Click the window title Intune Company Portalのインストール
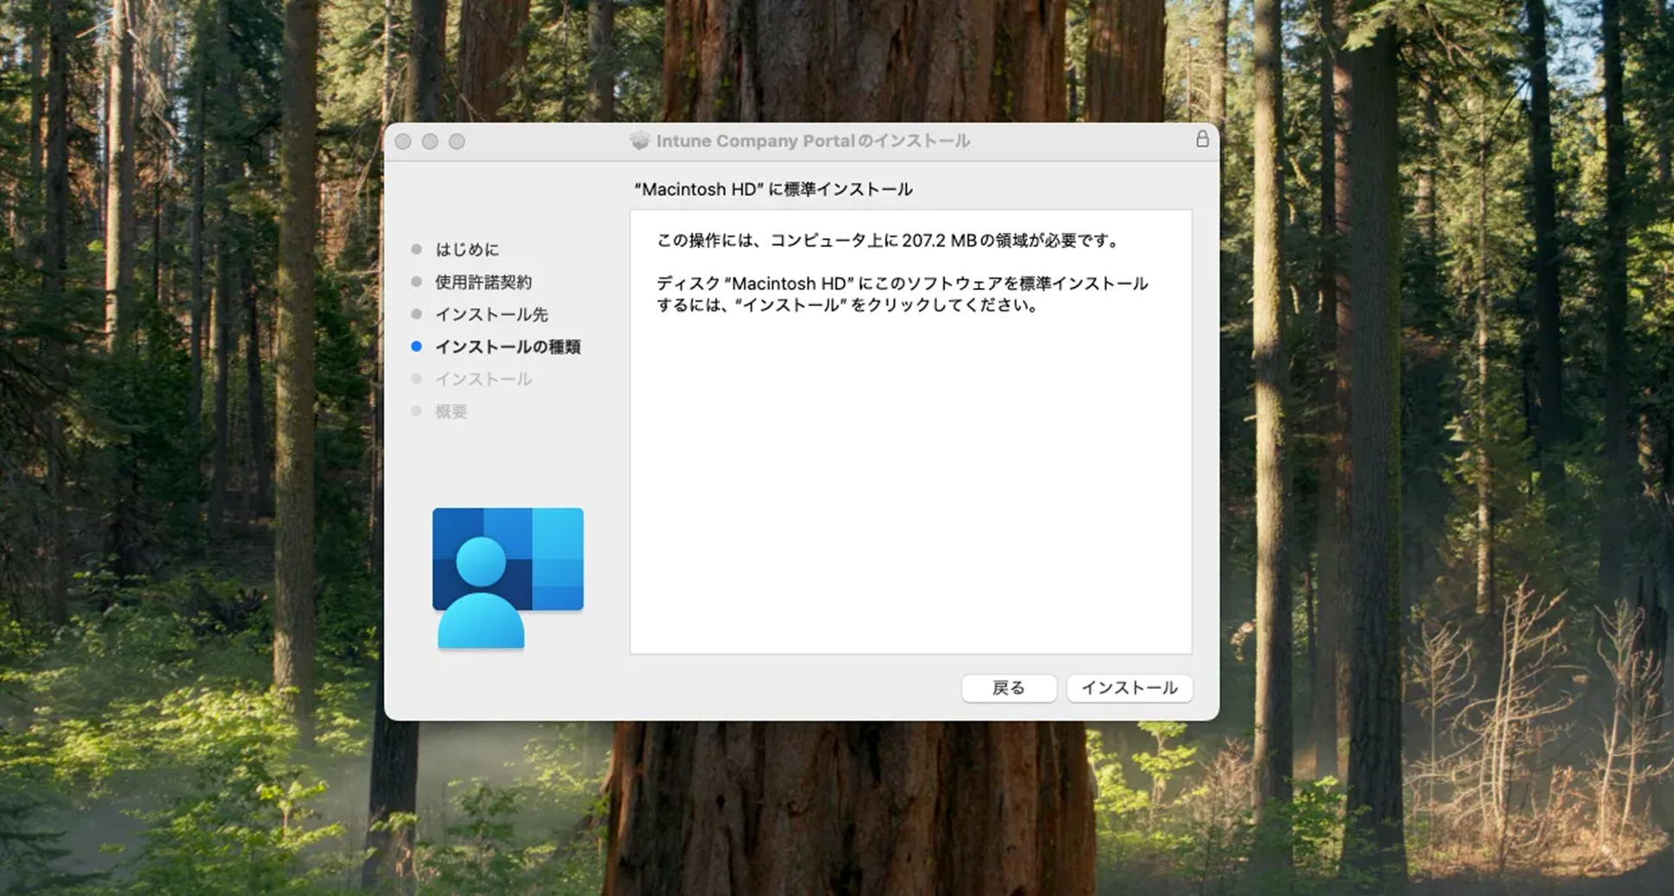This screenshot has width=1674, height=896. 813,141
